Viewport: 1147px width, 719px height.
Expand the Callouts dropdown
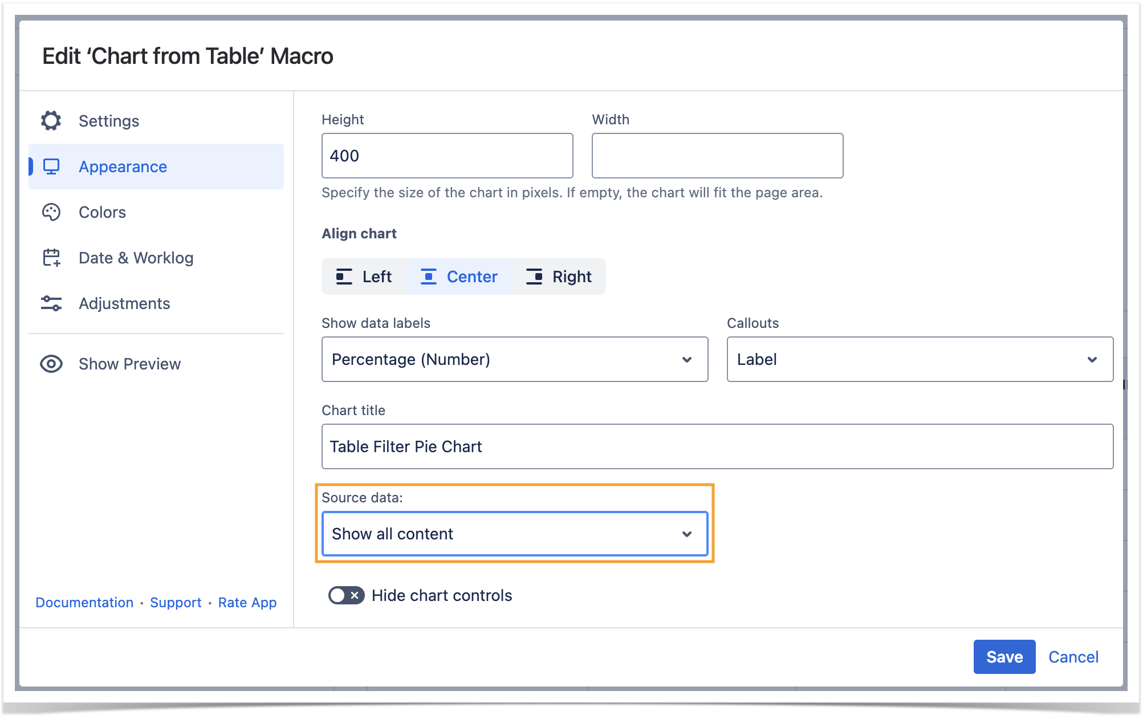tap(919, 359)
